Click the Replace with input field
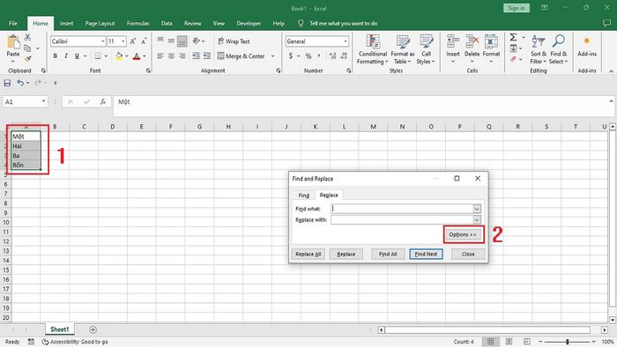 click(402, 219)
